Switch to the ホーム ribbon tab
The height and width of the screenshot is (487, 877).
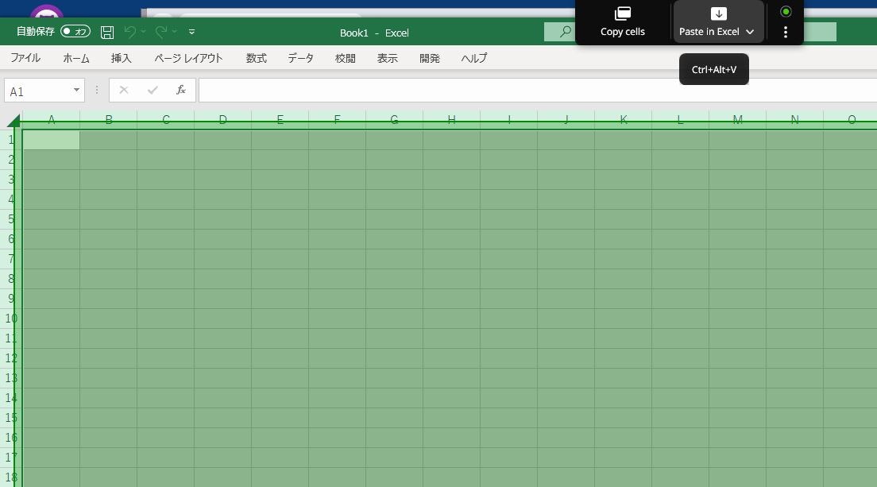click(76, 57)
